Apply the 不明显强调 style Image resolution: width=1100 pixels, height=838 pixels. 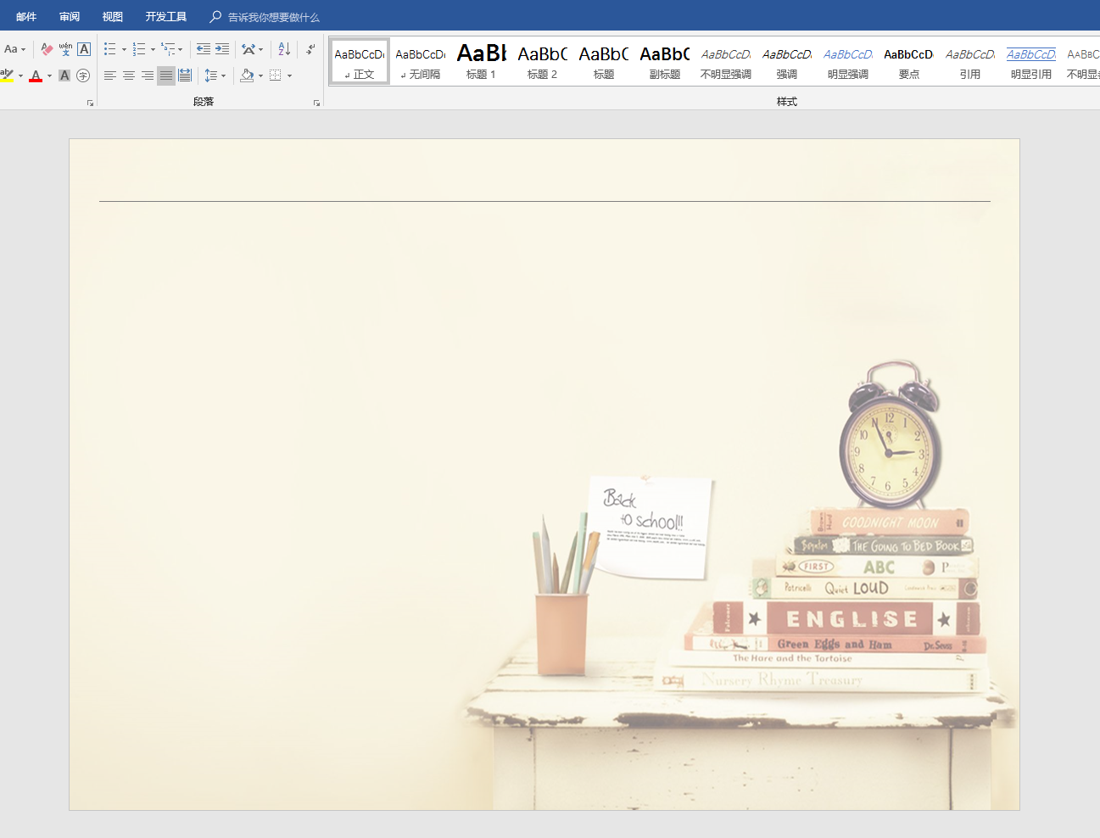tap(726, 62)
